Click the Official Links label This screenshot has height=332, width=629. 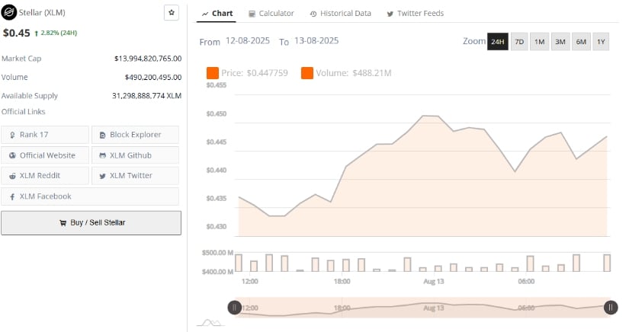pos(24,112)
